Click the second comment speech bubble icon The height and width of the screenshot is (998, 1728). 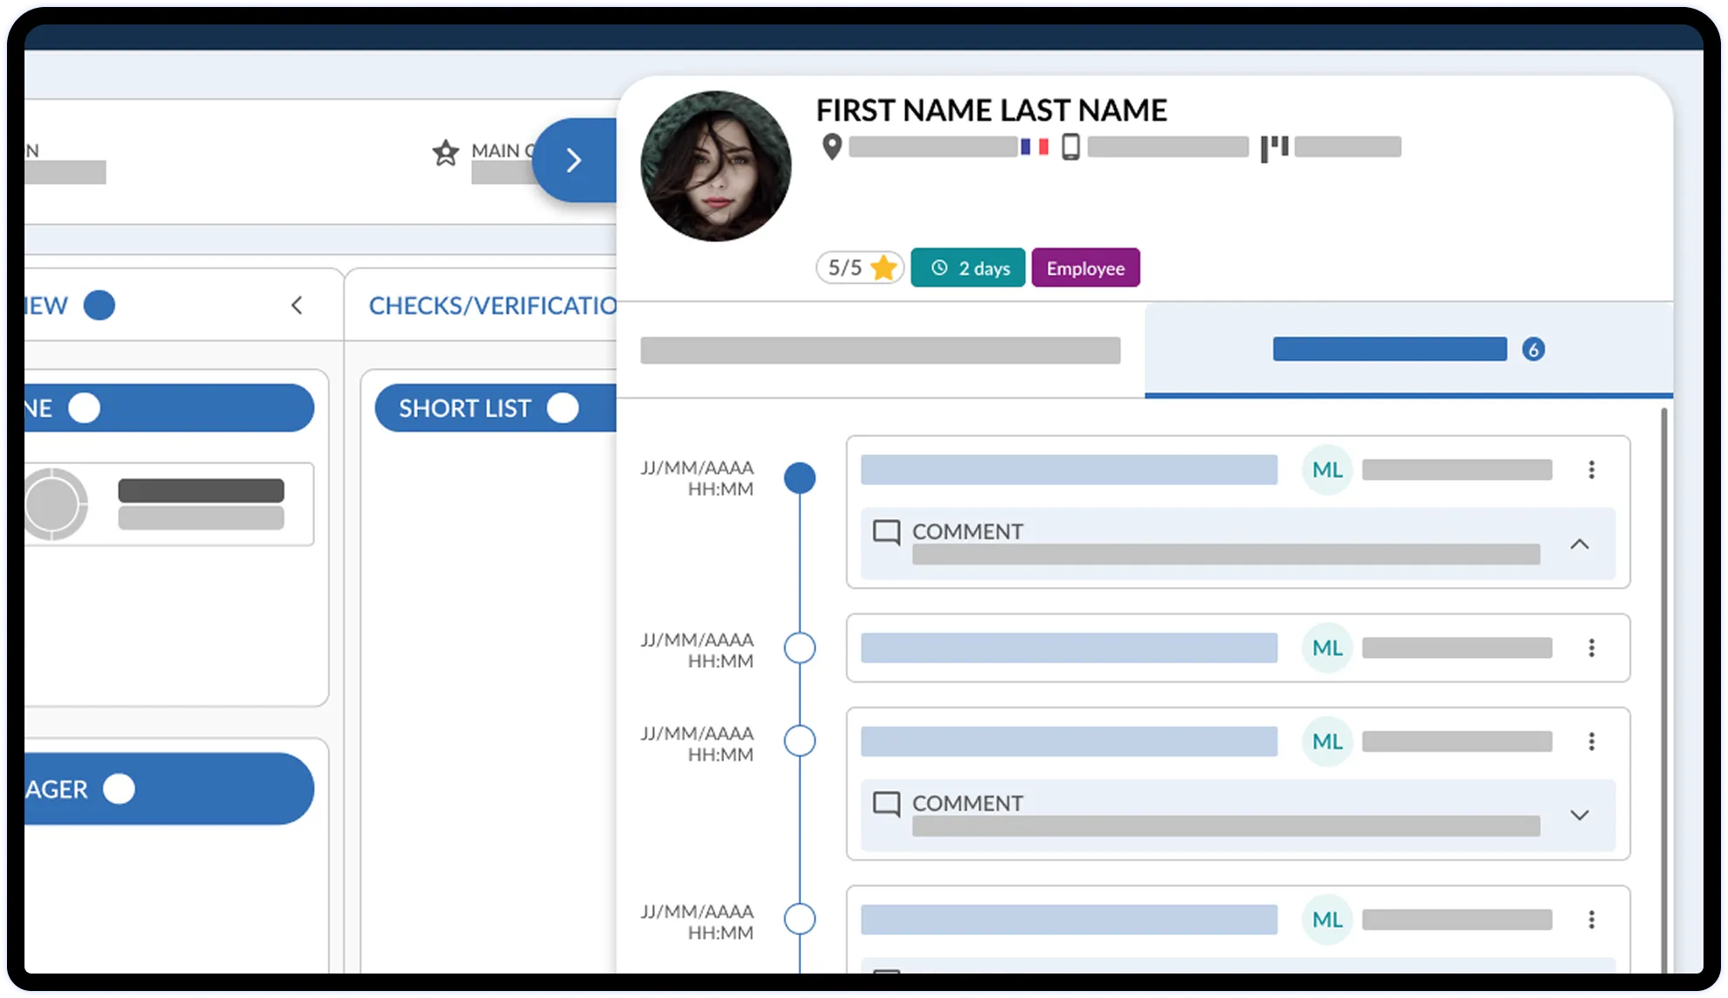tap(887, 804)
